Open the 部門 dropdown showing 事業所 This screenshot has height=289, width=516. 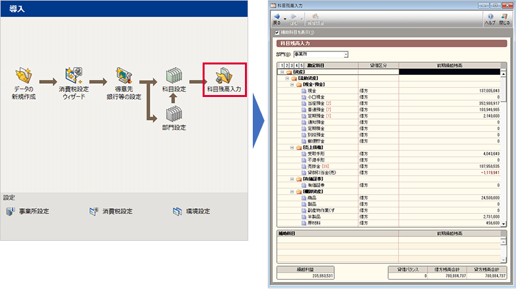(x=345, y=55)
